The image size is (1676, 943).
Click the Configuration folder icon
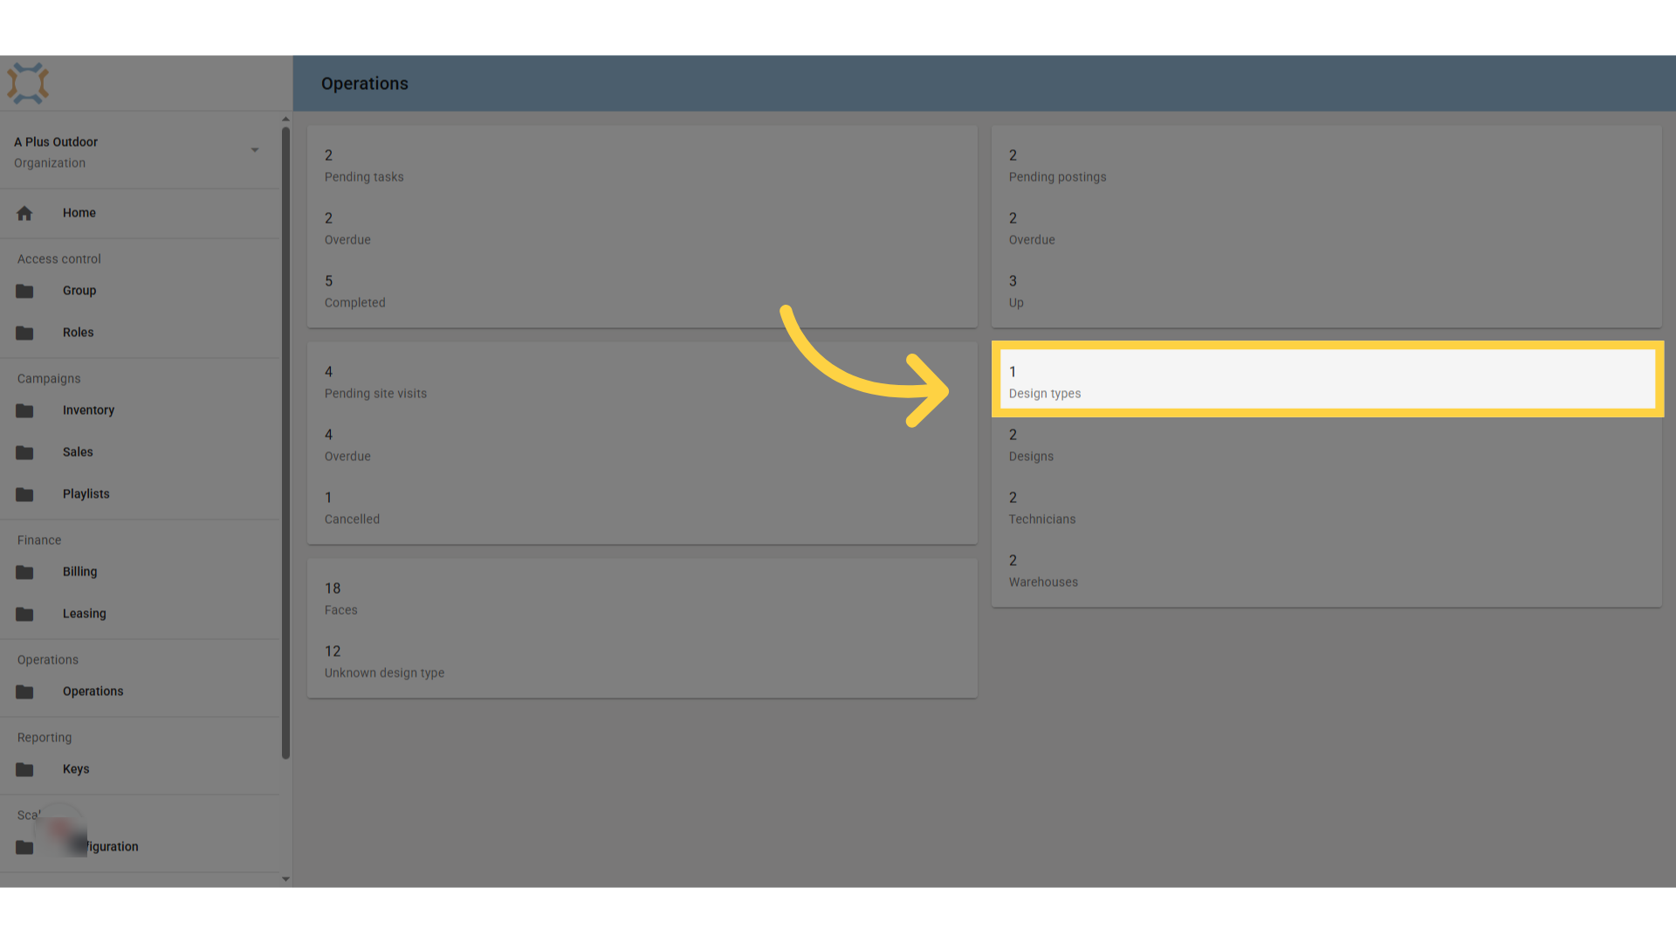click(x=24, y=847)
